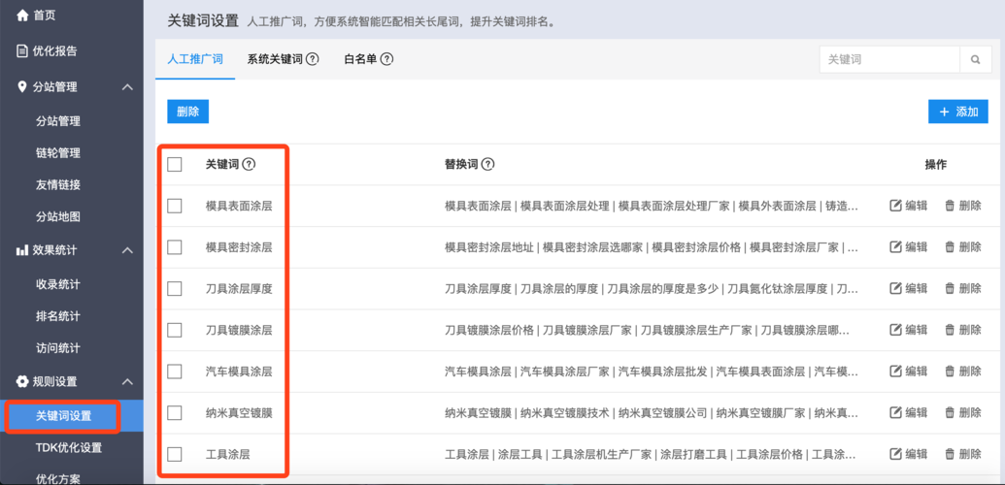1005x485 pixels.
Task: Click keyword text 纳米真空镀膜
Action: pos(239,412)
